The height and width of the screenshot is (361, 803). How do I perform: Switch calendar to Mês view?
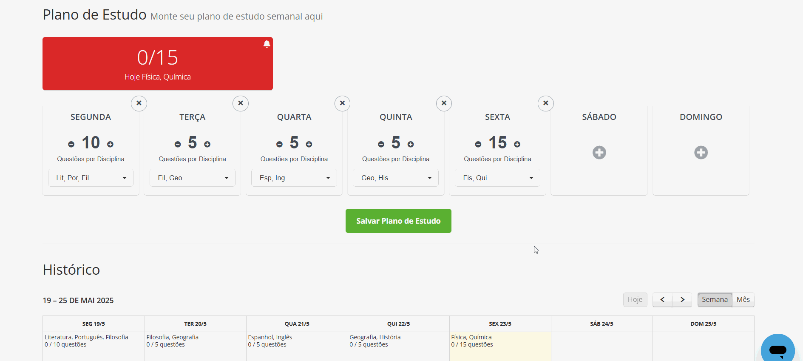point(743,299)
